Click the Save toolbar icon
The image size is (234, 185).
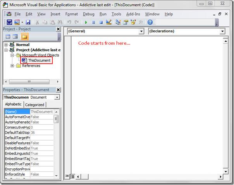(x=28, y=23)
